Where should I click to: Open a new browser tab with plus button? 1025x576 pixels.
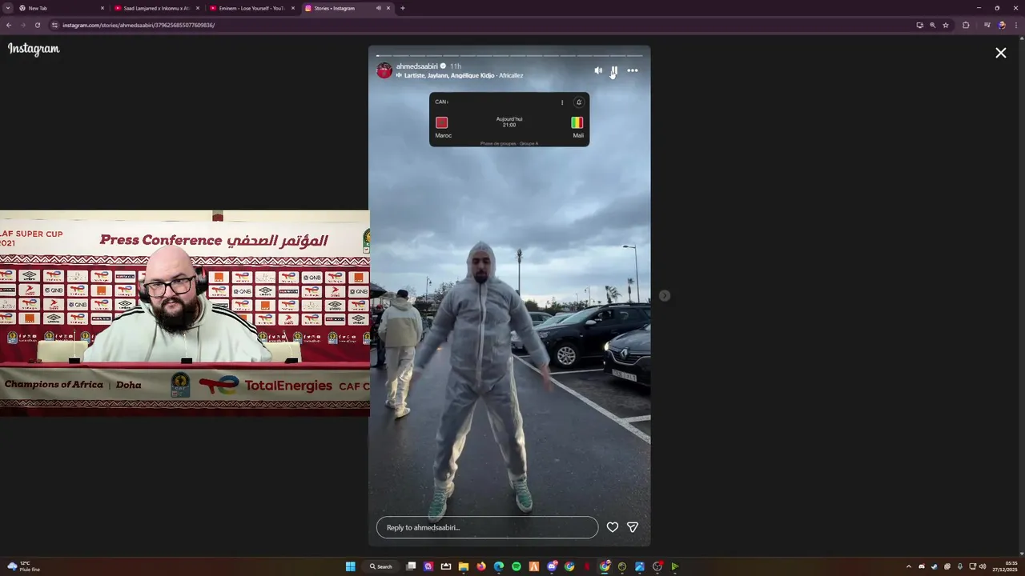[402, 8]
